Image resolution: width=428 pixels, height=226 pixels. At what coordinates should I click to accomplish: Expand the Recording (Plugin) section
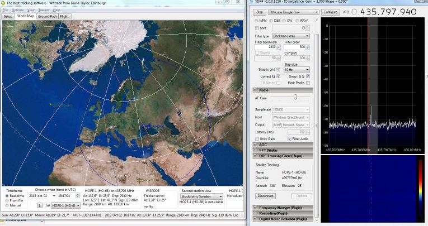point(283,214)
